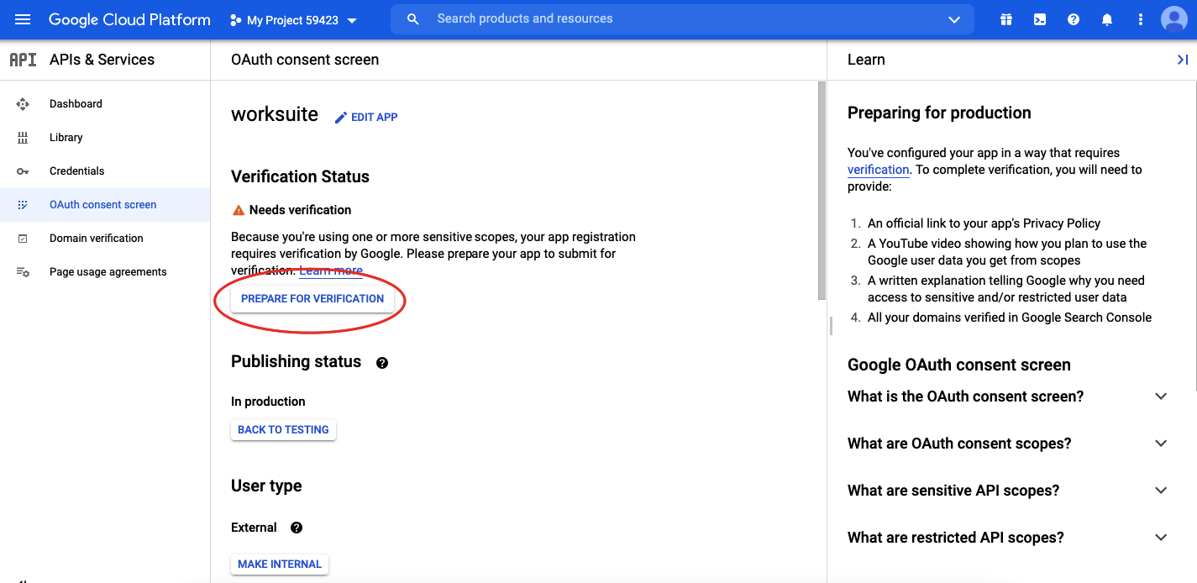Click the Domain verification checkbox icon
1197x583 pixels.
[23, 239]
